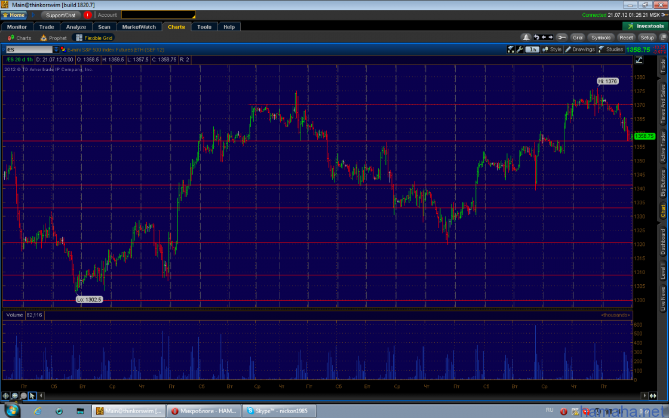This screenshot has width=669, height=418.
Task: Click the chart expand arrows icon at bottom right
Action: [653, 396]
